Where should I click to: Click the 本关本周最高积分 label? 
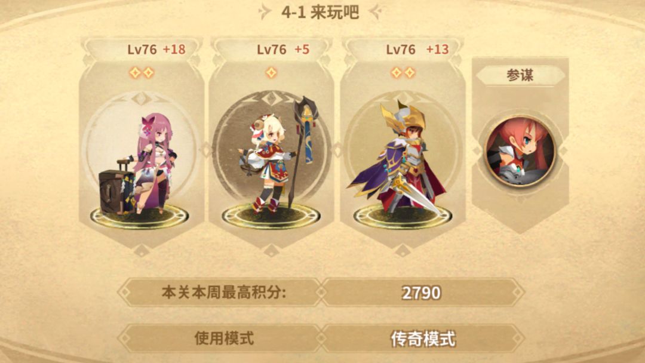pyautogui.click(x=224, y=293)
